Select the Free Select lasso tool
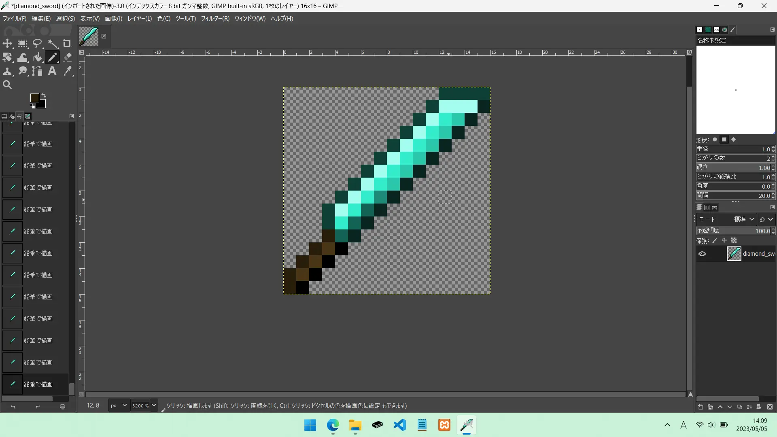Image resolution: width=777 pixels, height=437 pixels. click(37, 43)
